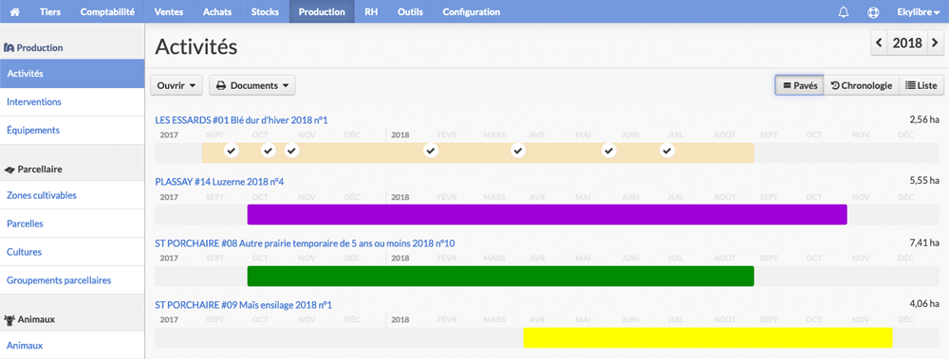Click the Activités page heading
The width and height of the screenshot is (949, 359).
(x=196, y=46)
